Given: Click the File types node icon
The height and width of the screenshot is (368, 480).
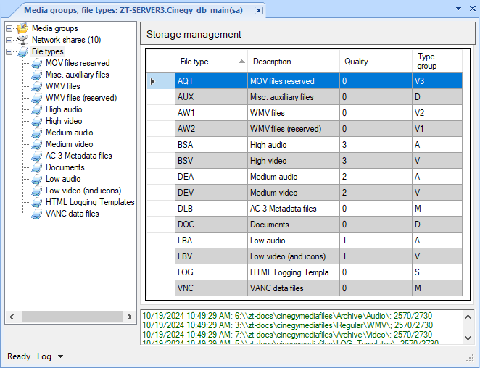Looking at the screenshot, I should click(x=22, y=51).
